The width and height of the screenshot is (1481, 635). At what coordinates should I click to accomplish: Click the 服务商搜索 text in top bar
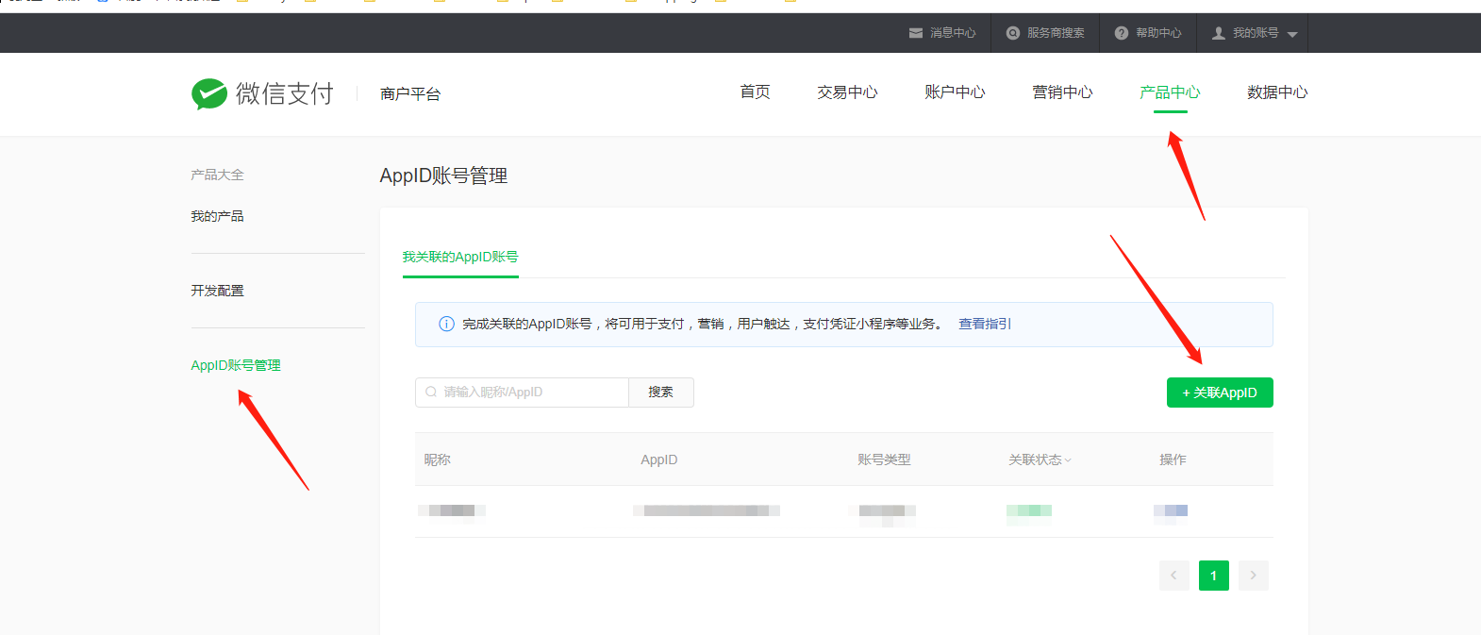1056,33
